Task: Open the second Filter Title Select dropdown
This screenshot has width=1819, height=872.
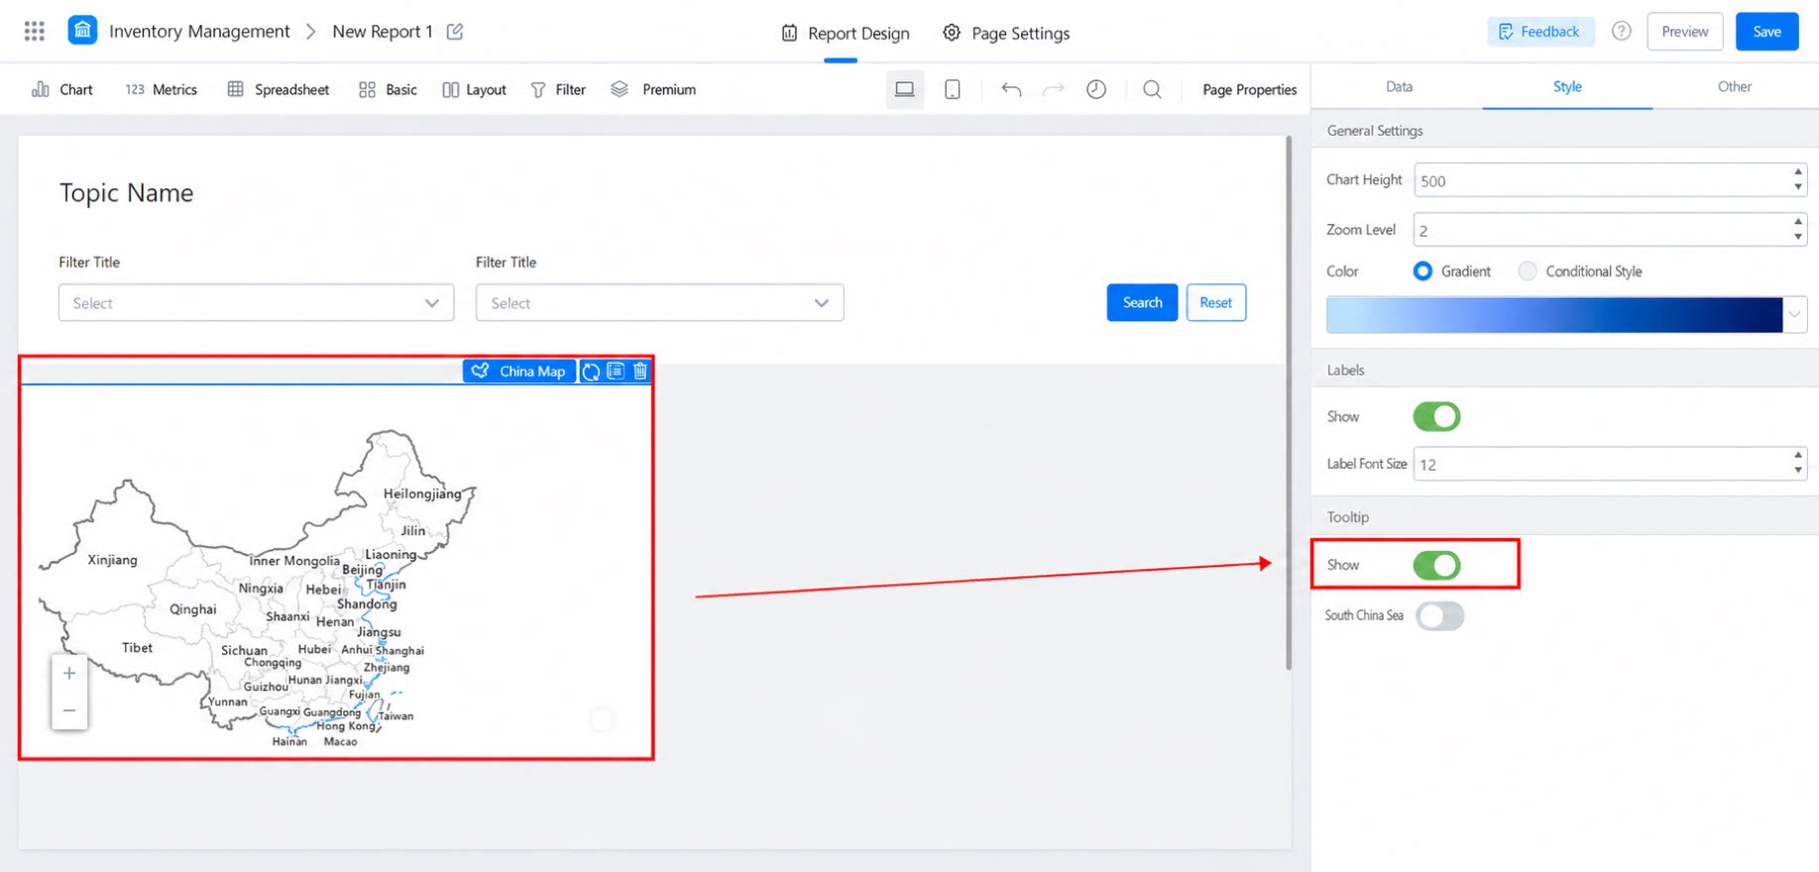Action: [x=659, y=303]
